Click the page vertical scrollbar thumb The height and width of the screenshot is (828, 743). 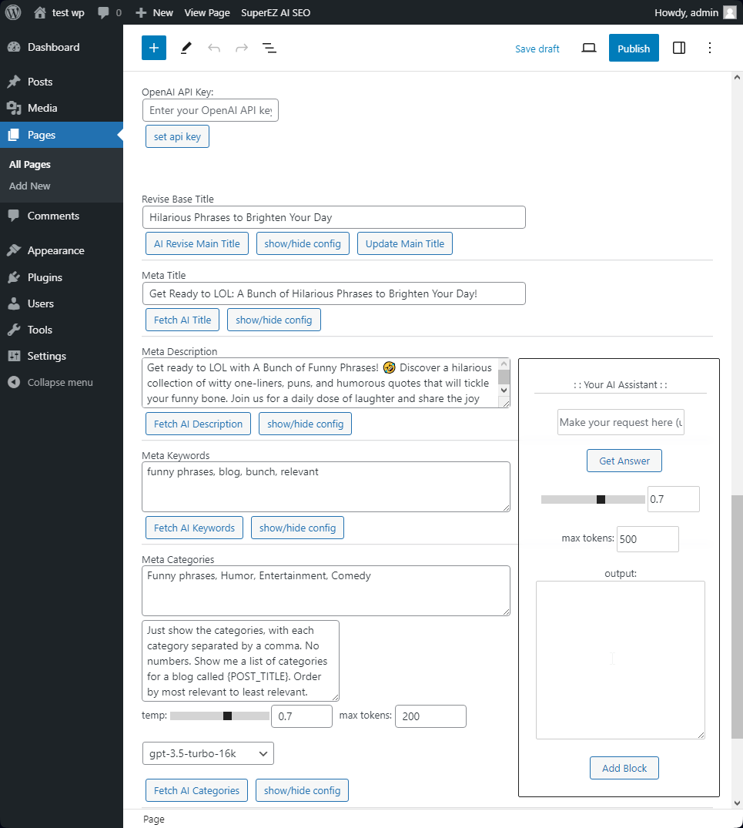[737, 617]
